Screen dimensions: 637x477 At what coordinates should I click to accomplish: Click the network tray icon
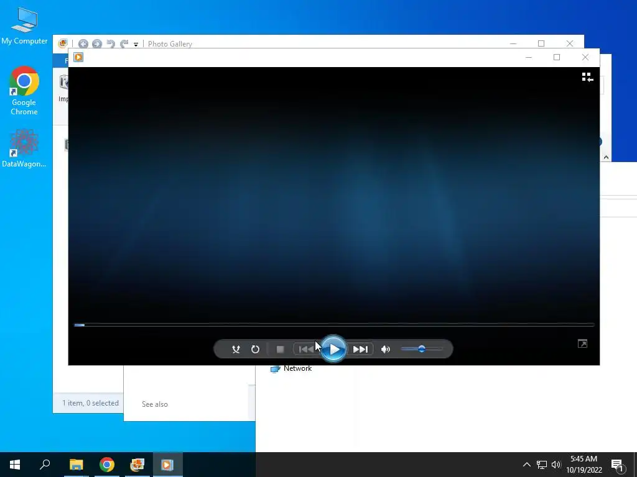[542, 465]
